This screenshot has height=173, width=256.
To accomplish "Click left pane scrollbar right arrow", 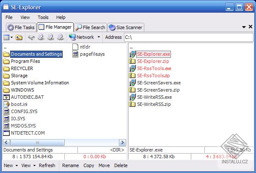I will 122,143.
